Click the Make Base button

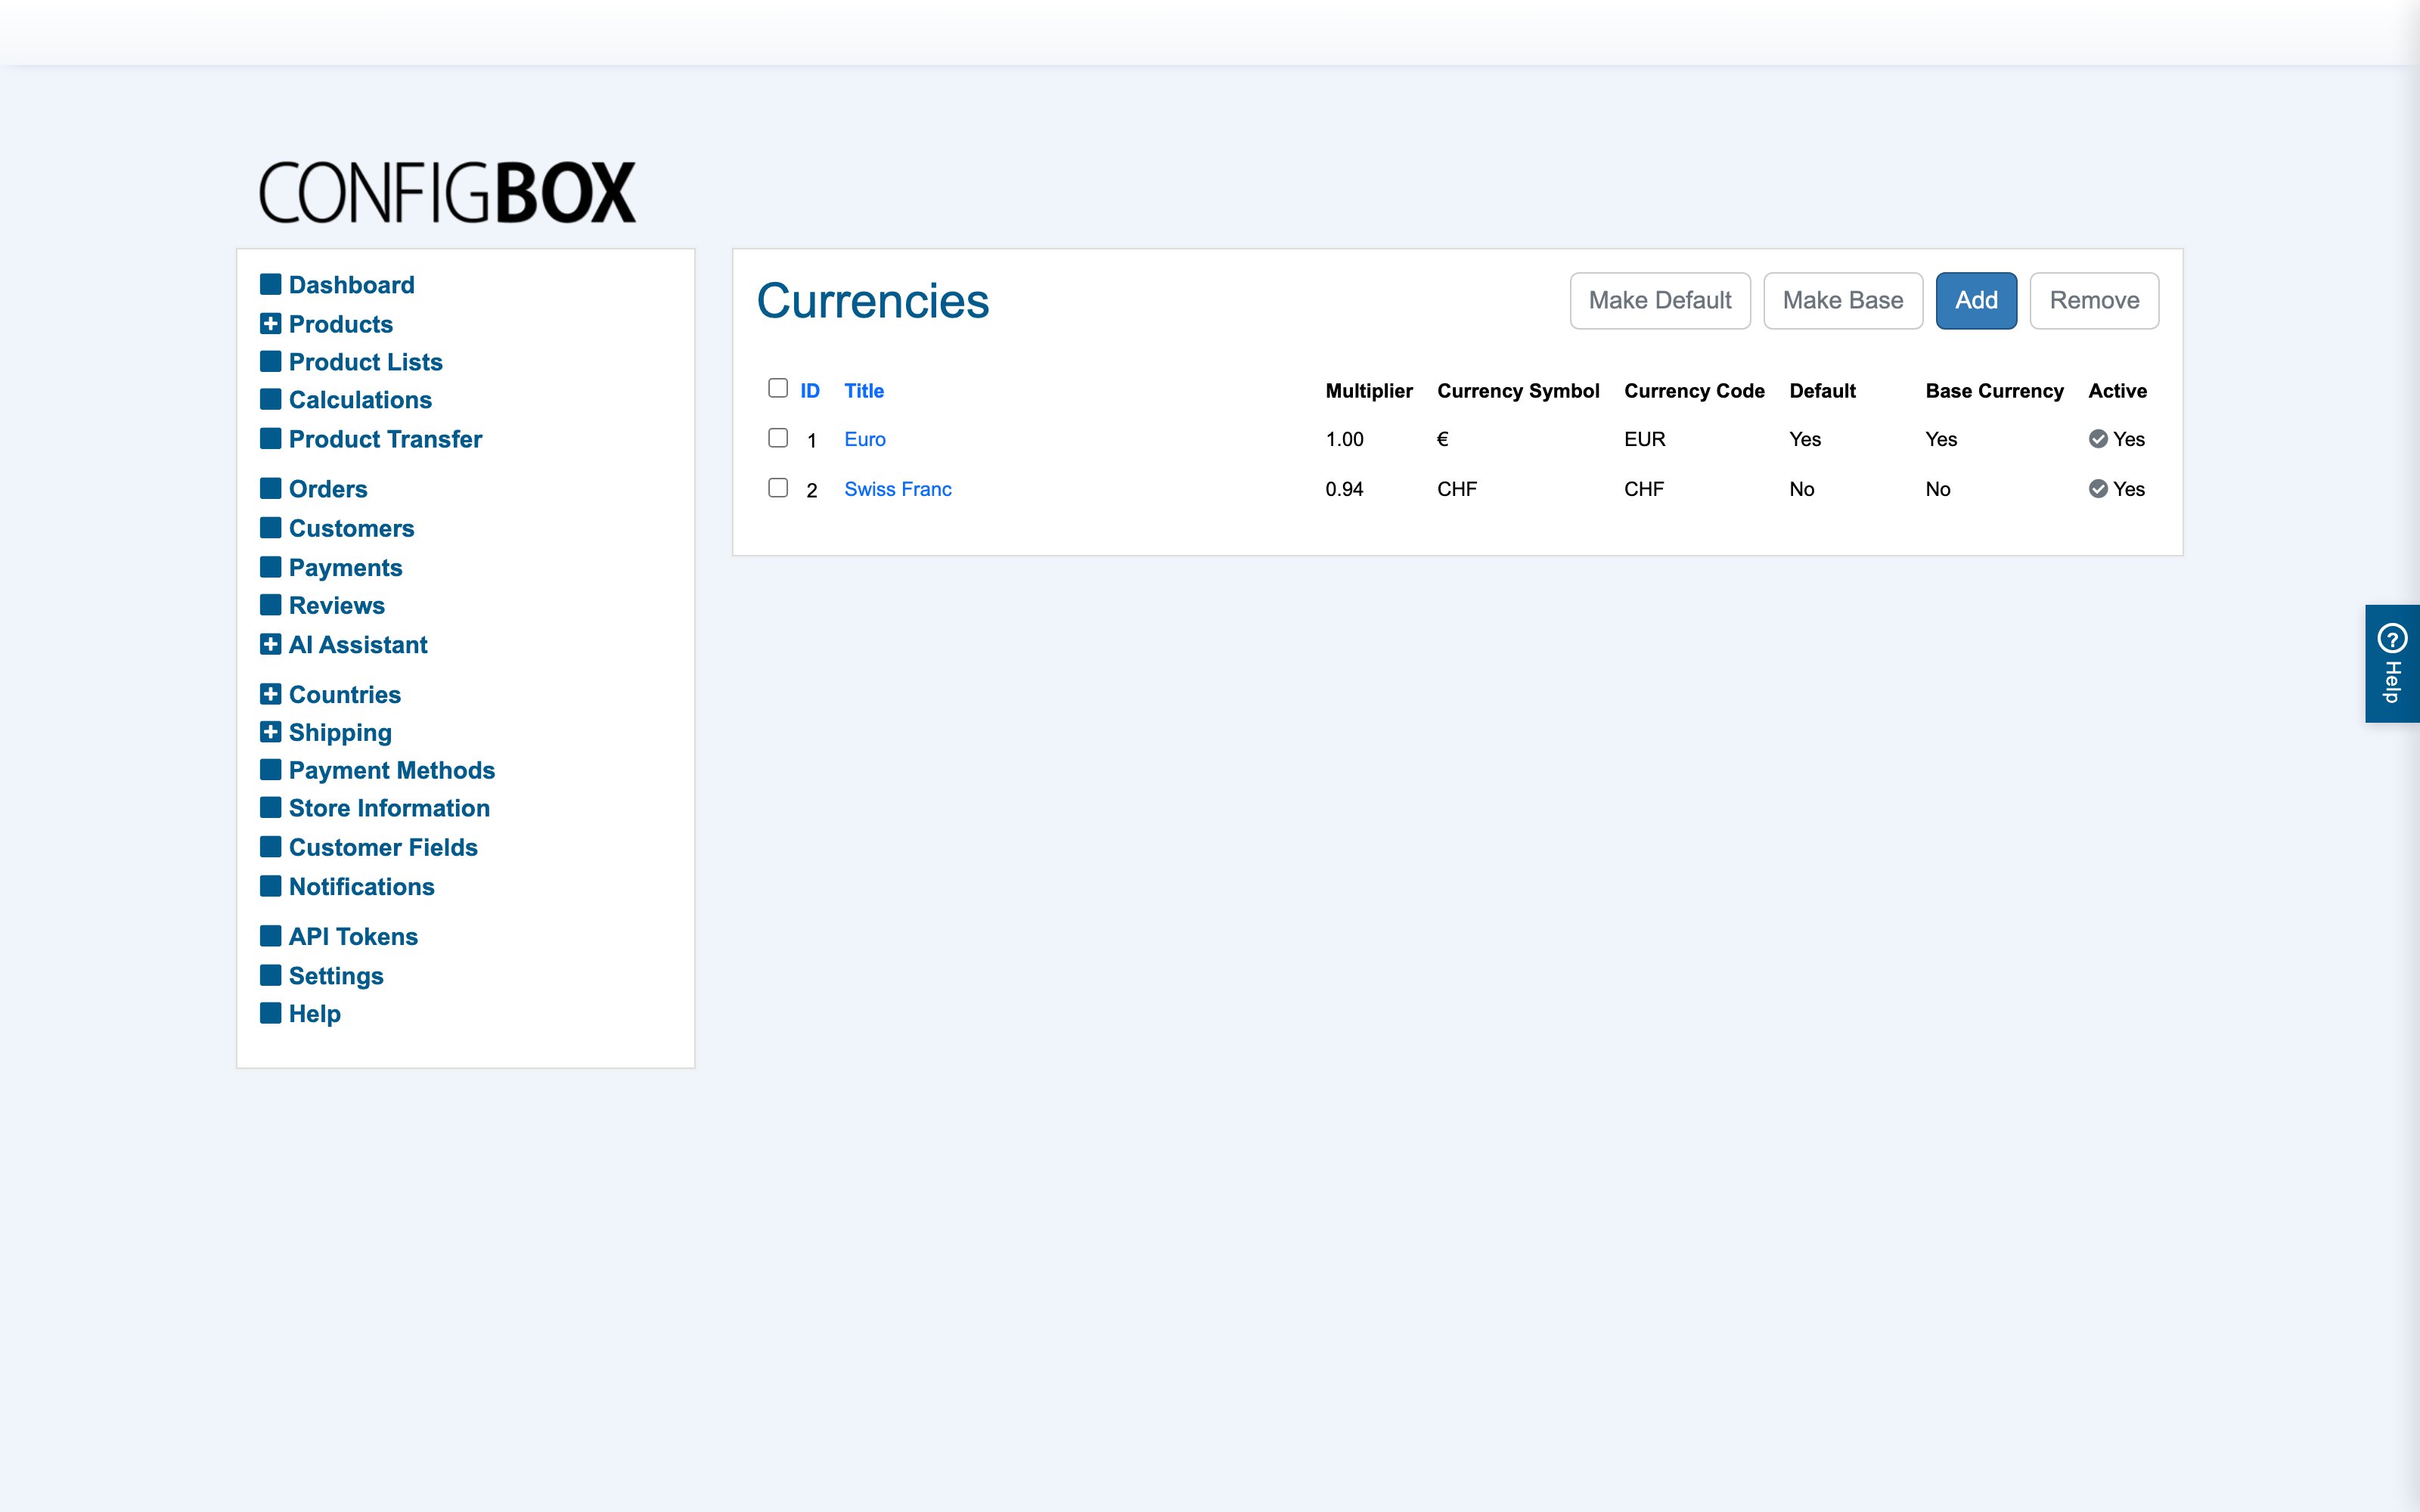[1843, 300]
